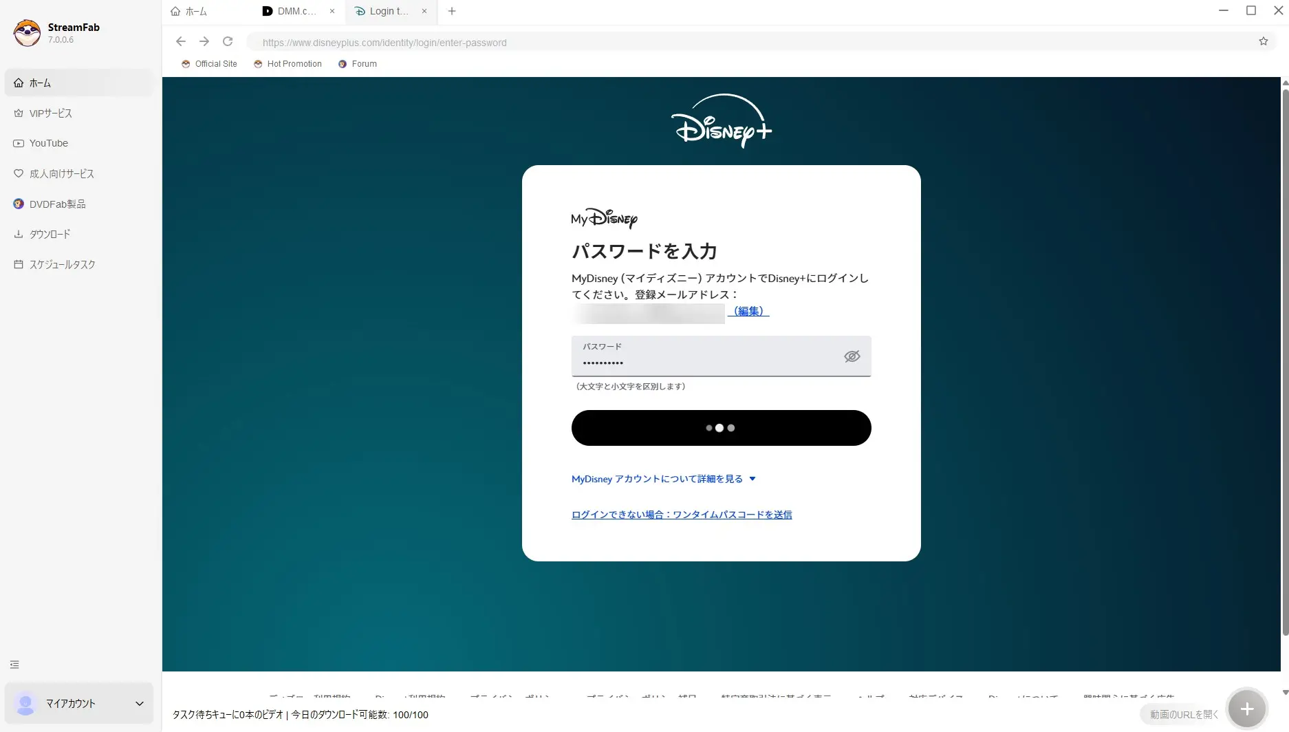Image resolution: width=1289 pixels, height=732 pixels.
Task: Click the (編集) email edit link
Action: [748, 311]
